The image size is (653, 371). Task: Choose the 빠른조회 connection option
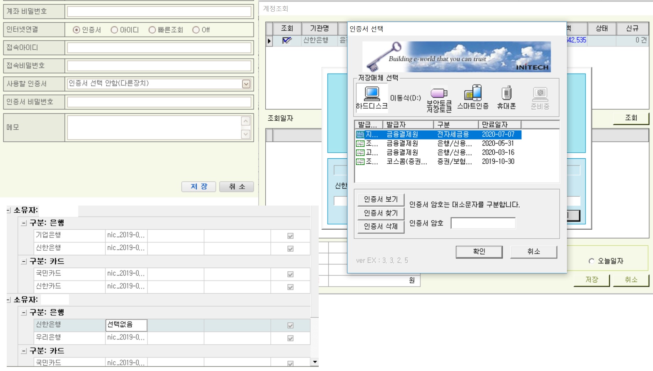[153, 30]
